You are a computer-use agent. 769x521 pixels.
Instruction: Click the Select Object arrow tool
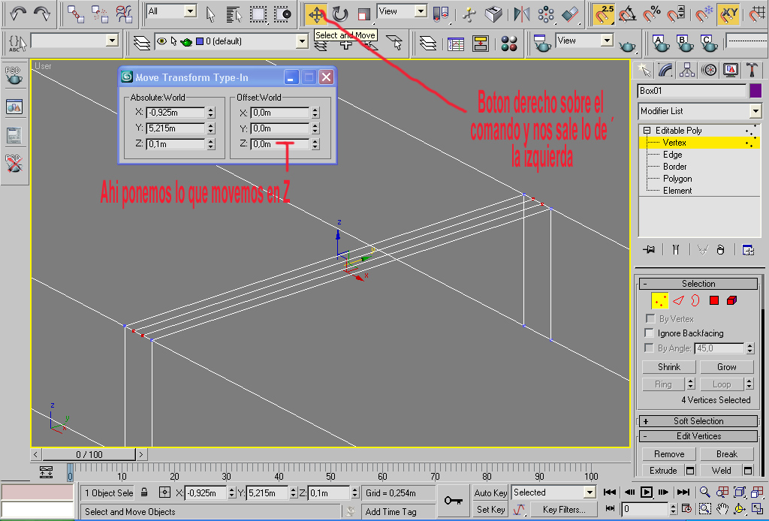tap(211, 14)
